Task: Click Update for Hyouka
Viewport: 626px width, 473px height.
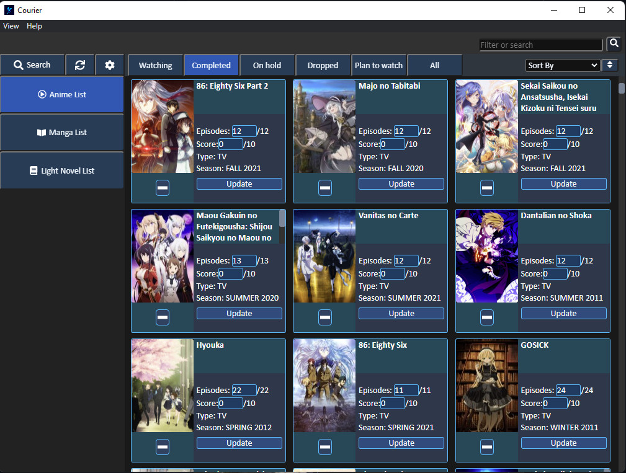Action: tap(239, 443)
